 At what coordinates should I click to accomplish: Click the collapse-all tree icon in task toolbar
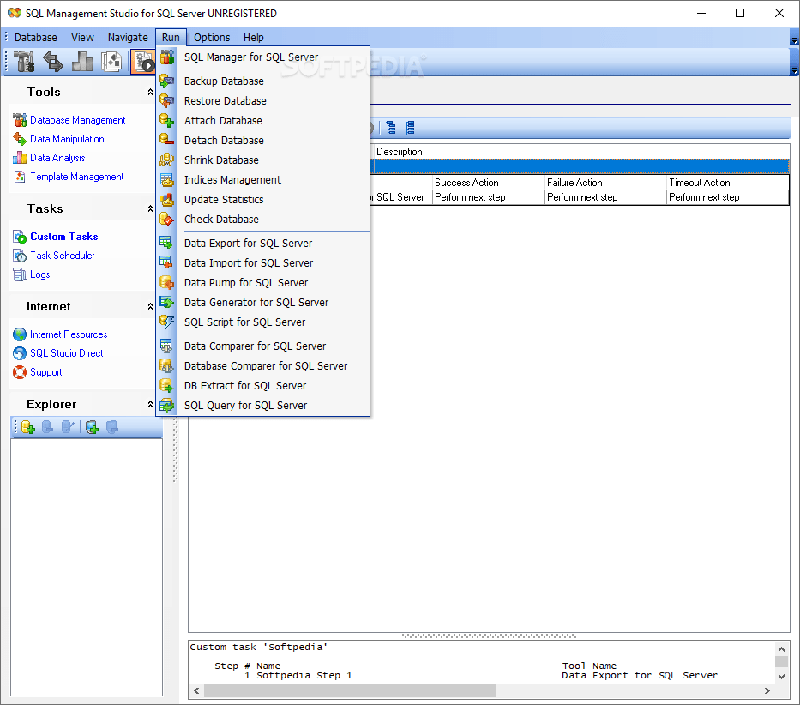pos(410,128)
